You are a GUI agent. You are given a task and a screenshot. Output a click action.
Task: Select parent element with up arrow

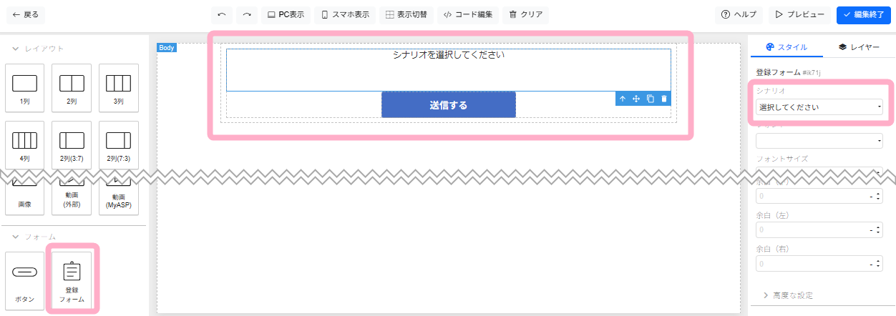623,99
